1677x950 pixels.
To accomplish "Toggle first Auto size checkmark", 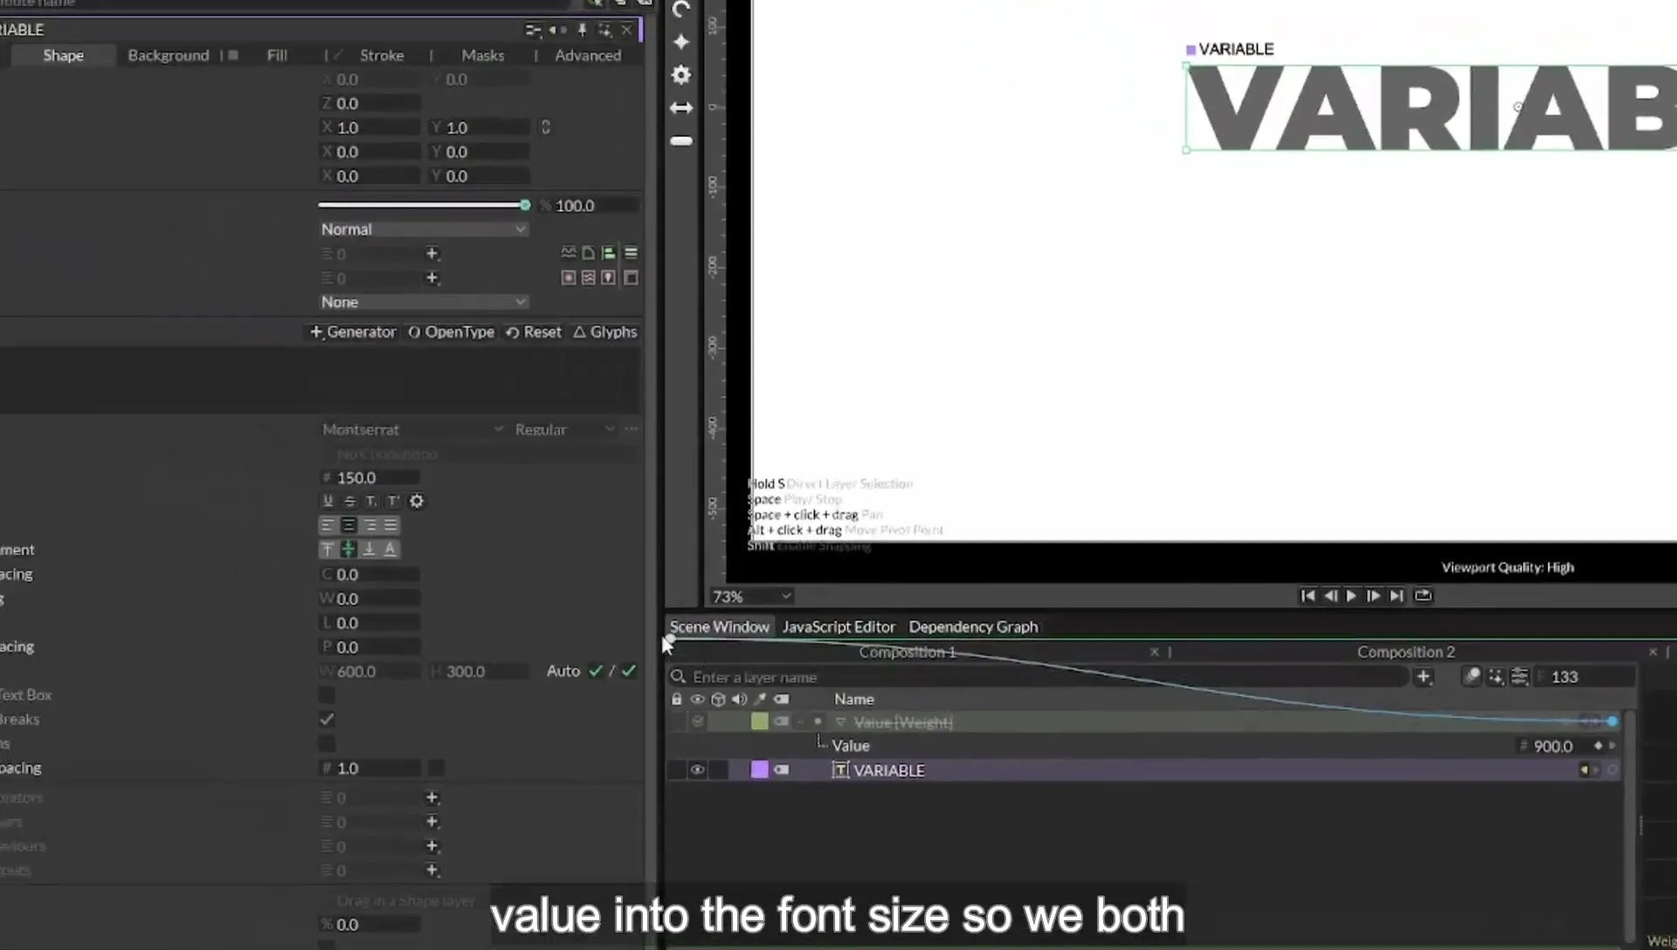I will (x=596, y=671).
